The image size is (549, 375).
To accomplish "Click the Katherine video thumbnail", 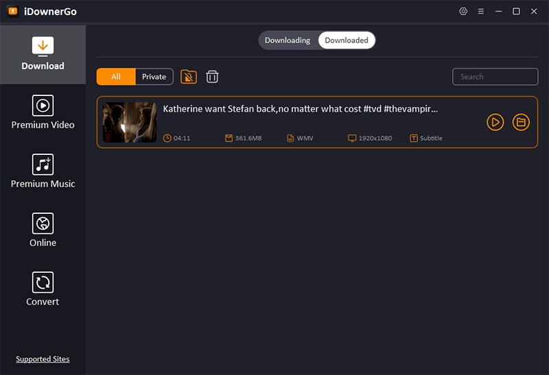I will 130,122.
